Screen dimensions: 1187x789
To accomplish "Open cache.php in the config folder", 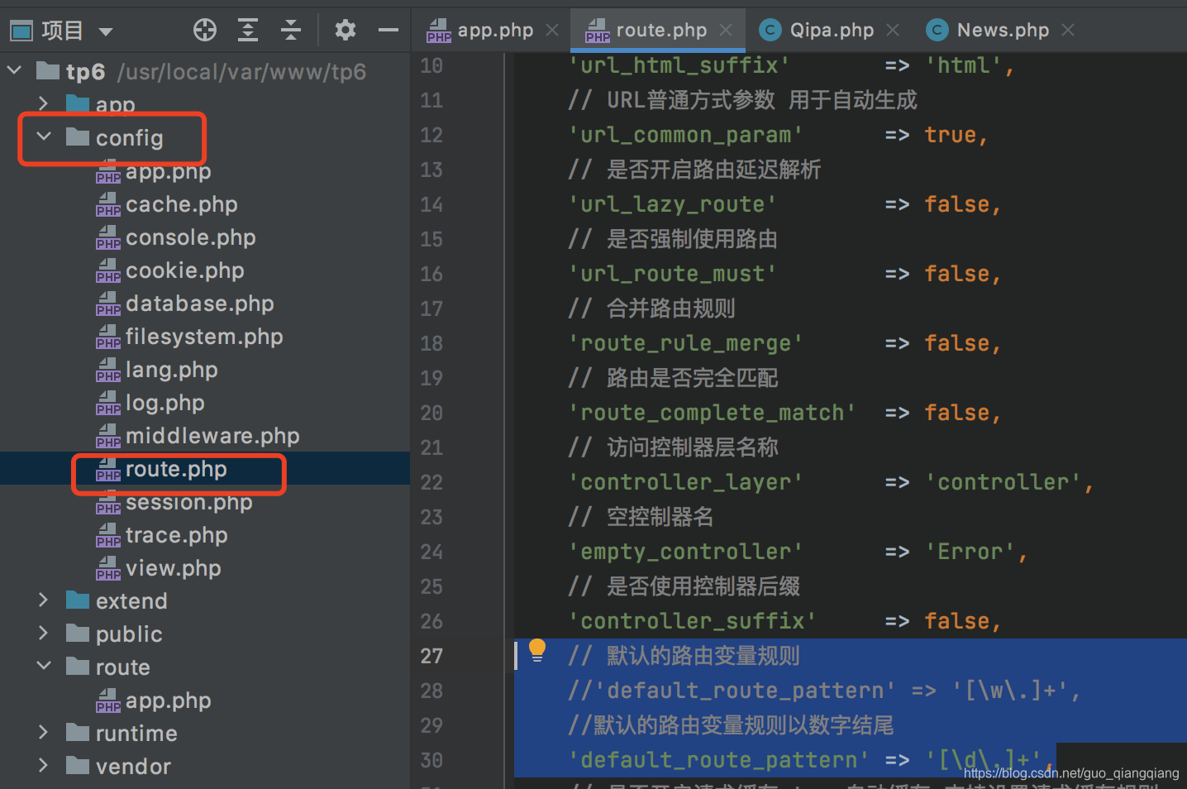I will coord(182,204).
